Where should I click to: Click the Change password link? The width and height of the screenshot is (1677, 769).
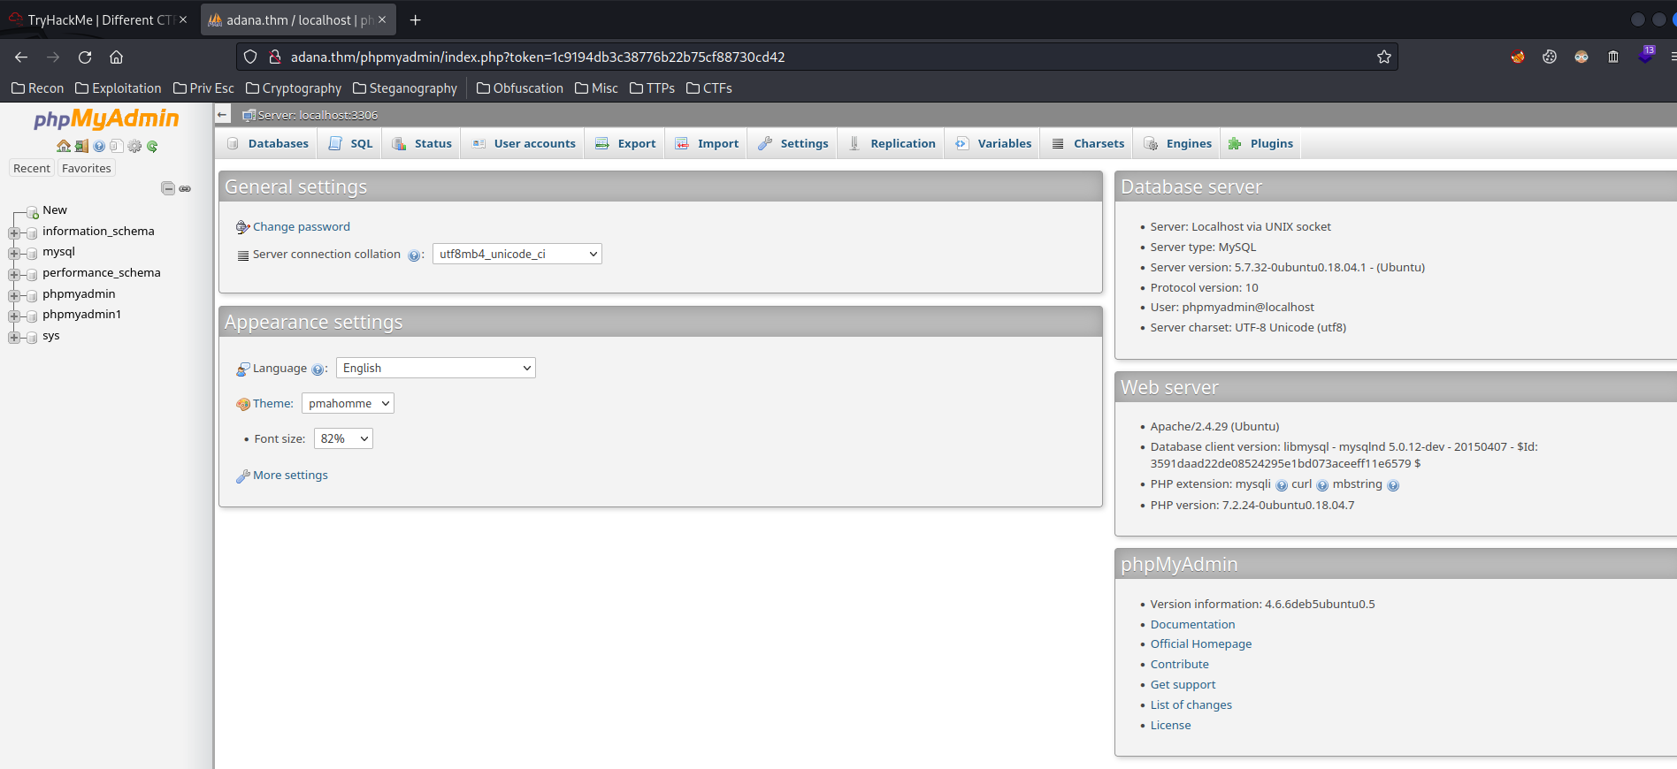point(301,227)
